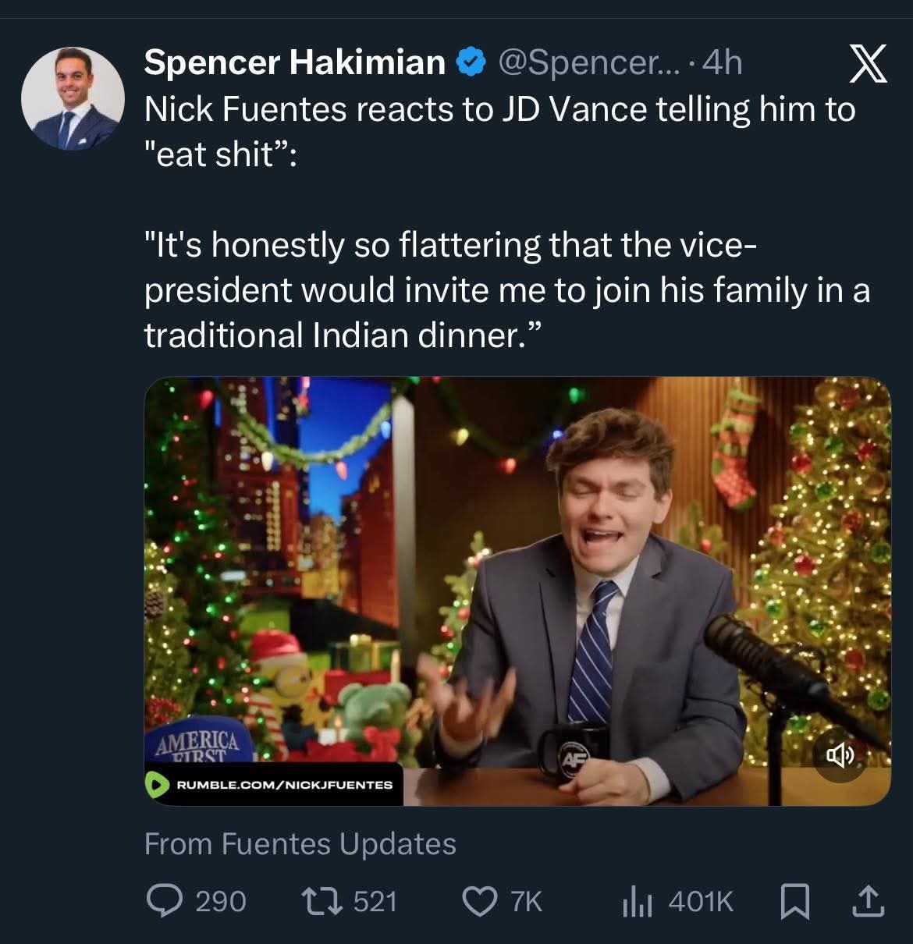Click the X logo in the corner
The width and height of the screenshot is (913, 944).
pyautogui.click(x=867, y=64)
